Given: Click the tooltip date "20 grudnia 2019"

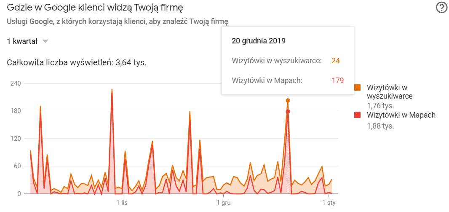Looking at the screenshot, I should (x=259, y=41).
